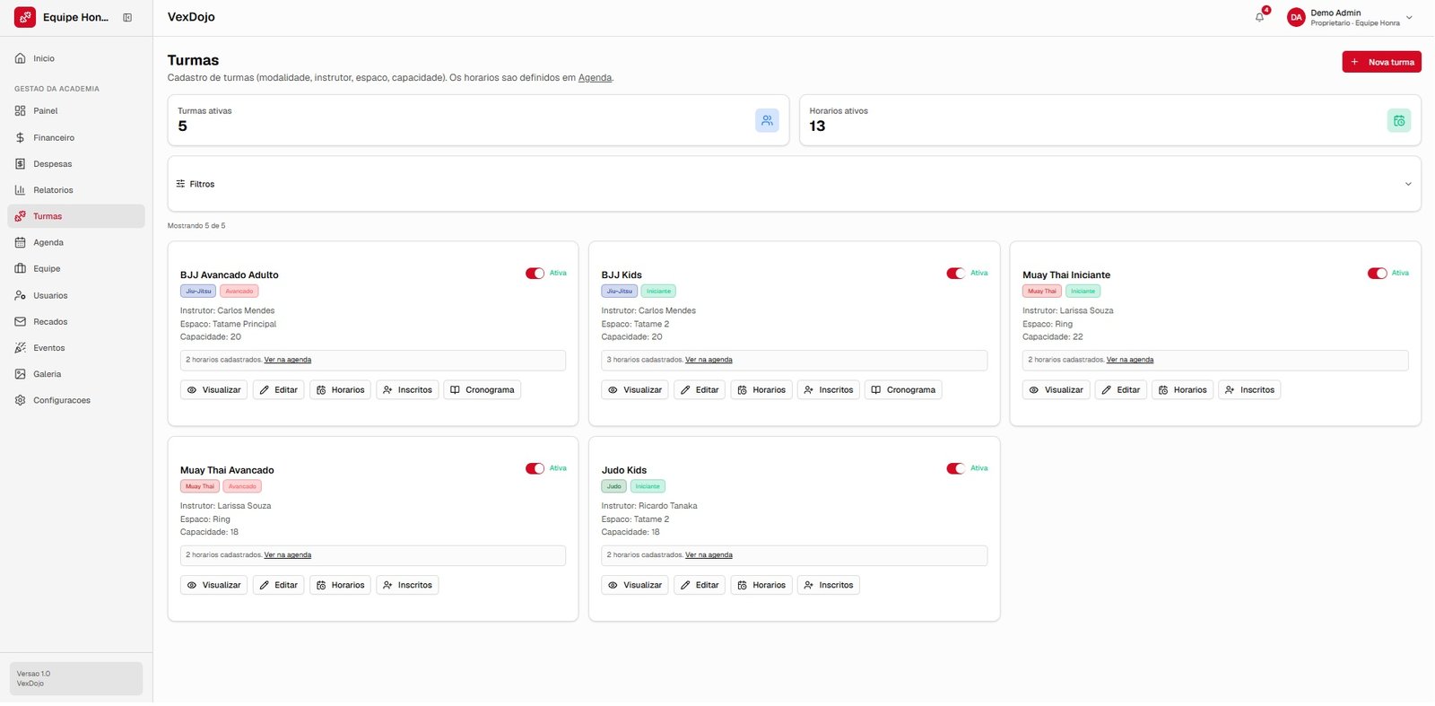Image resolution: width=1435 pixels, height=706 pixels.
Task: Edit the Muay Thai Iniciante class
Action: pyautogui.click(x=1121, y=390)
